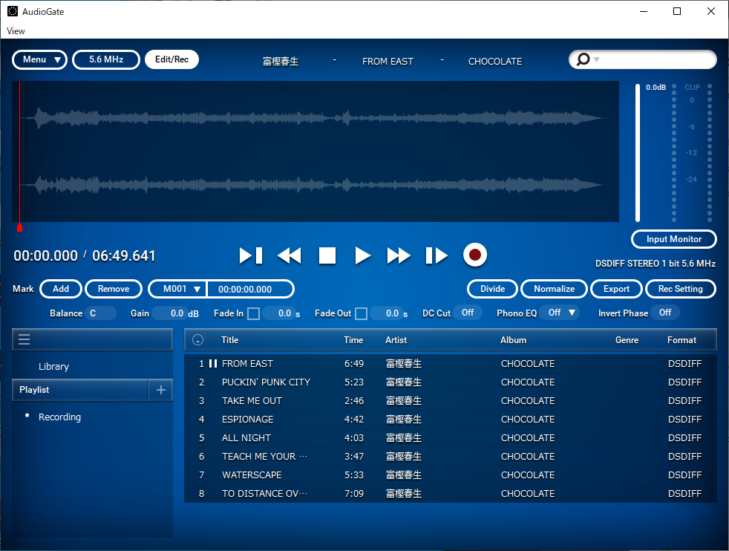Screen dimensions: 729x551
Task: Click the marker time 00:00:00.000 field
Action: pos(249,289)
